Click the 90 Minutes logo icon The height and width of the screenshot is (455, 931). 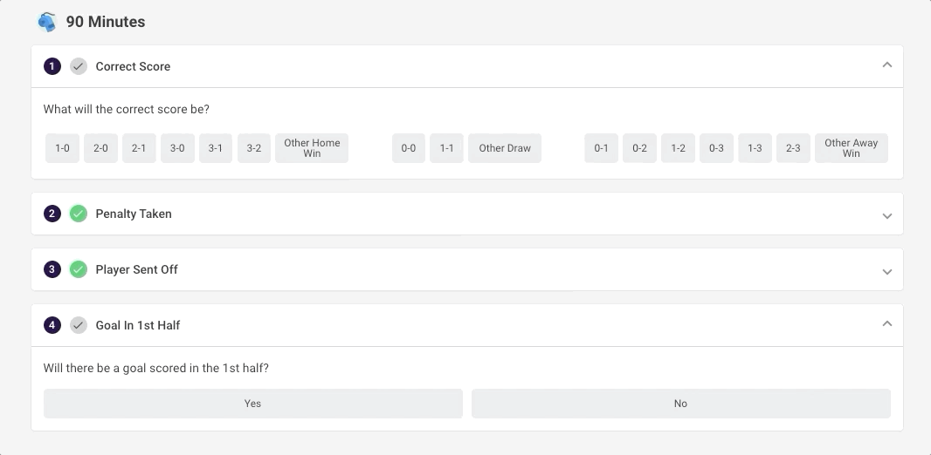[47, 22]
